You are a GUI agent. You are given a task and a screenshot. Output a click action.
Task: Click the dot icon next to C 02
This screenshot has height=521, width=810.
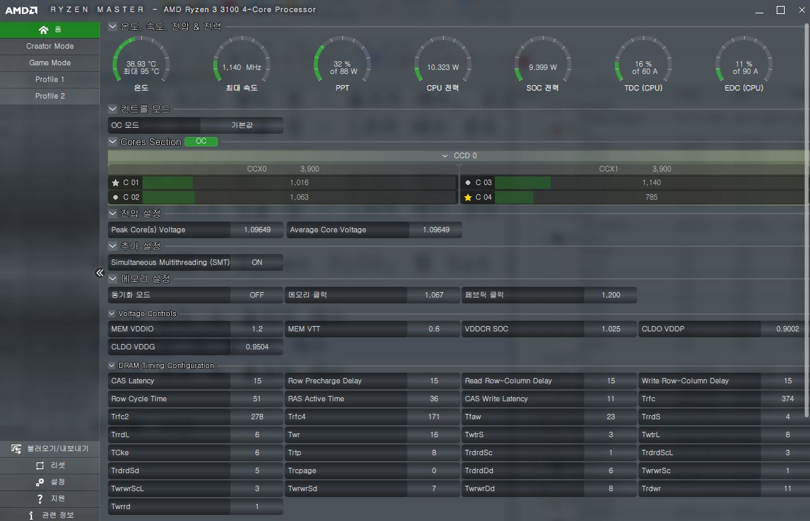tap(116, 197)
